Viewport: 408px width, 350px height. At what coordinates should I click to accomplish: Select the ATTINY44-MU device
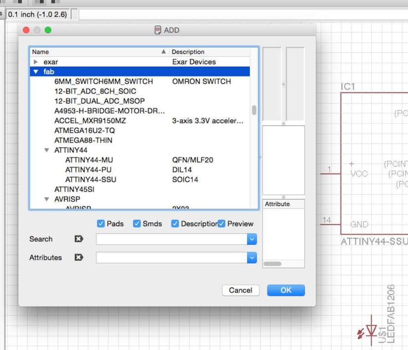click(89, 160)
